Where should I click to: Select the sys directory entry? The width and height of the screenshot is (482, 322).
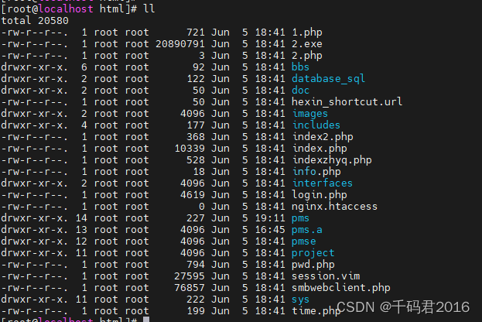300,300
